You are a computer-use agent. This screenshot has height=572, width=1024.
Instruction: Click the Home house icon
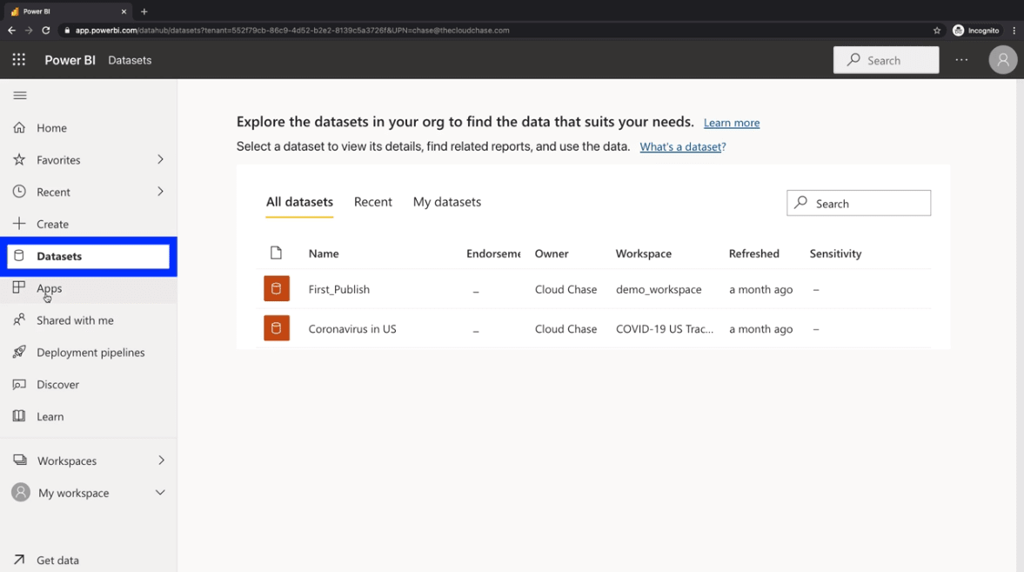tap(19, 127)
